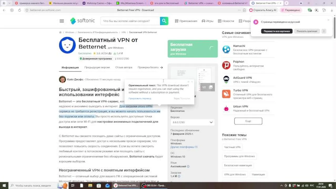
Task: Click the info icon next to Английский
Action: point(188,166)
